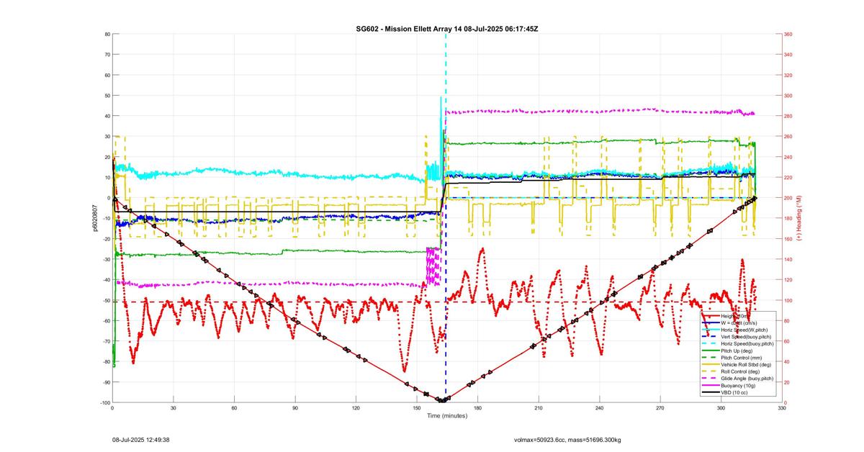864x452 pixels.
Task: Select the 'Vehicle Roll Stbd (deg)' legend entry
Action: [x=737, y=365]
